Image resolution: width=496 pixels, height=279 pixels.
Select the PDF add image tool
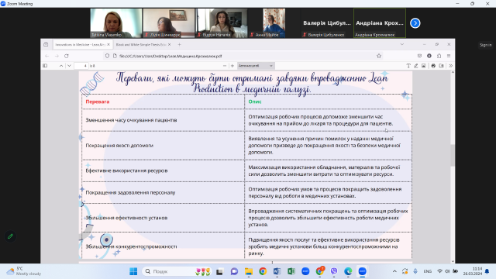(424, 66)
